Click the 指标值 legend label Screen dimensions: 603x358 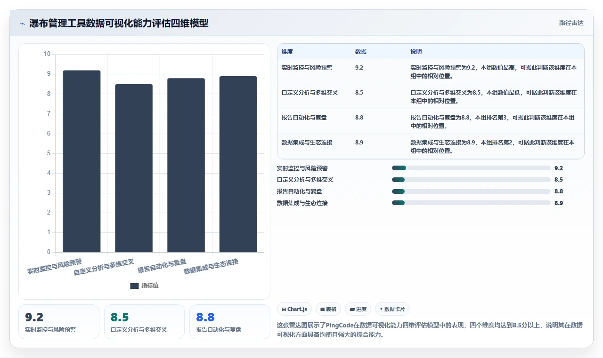[150, 286]
